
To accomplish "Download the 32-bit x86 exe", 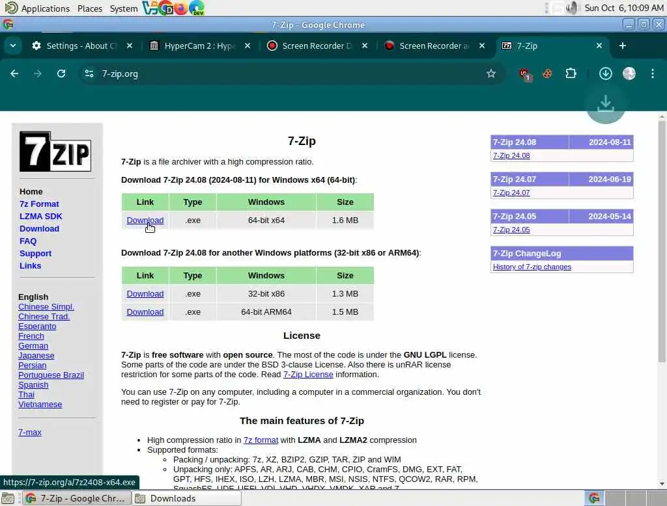I will click(145, 293).
